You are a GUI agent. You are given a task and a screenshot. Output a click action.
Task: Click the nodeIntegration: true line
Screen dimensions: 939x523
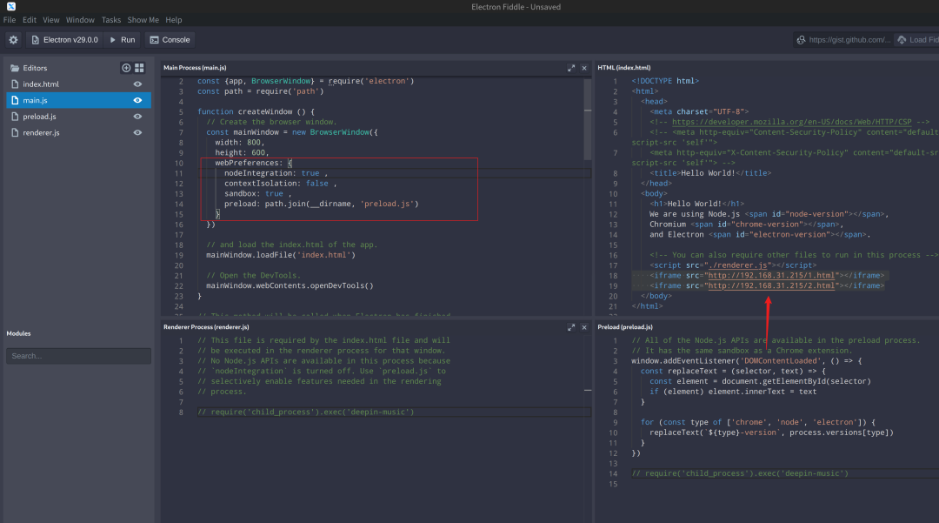[276, 173]
